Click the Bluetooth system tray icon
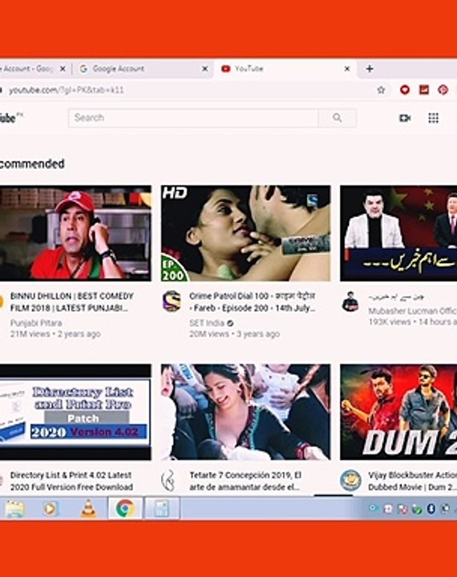Screen dimensions: 457x577 (x=431, y=509)
